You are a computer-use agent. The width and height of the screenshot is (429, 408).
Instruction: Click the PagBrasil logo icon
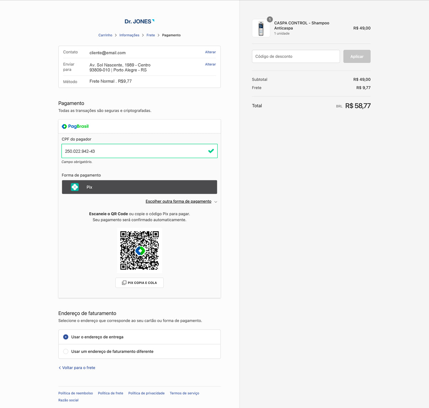pos(64,126)
